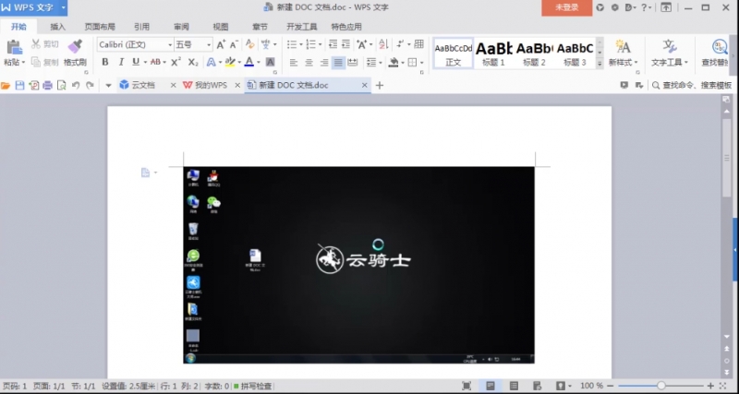Cut selection with the scissors icon
Viewport: 739px width, 394px height.
point(36,44)
